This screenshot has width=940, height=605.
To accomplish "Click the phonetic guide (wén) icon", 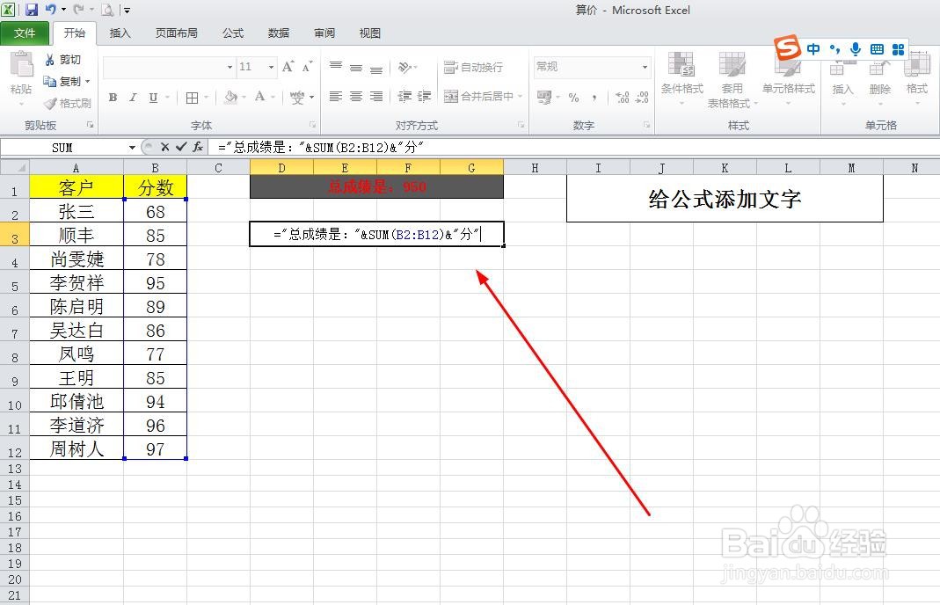I will click(x=296, y=97).
